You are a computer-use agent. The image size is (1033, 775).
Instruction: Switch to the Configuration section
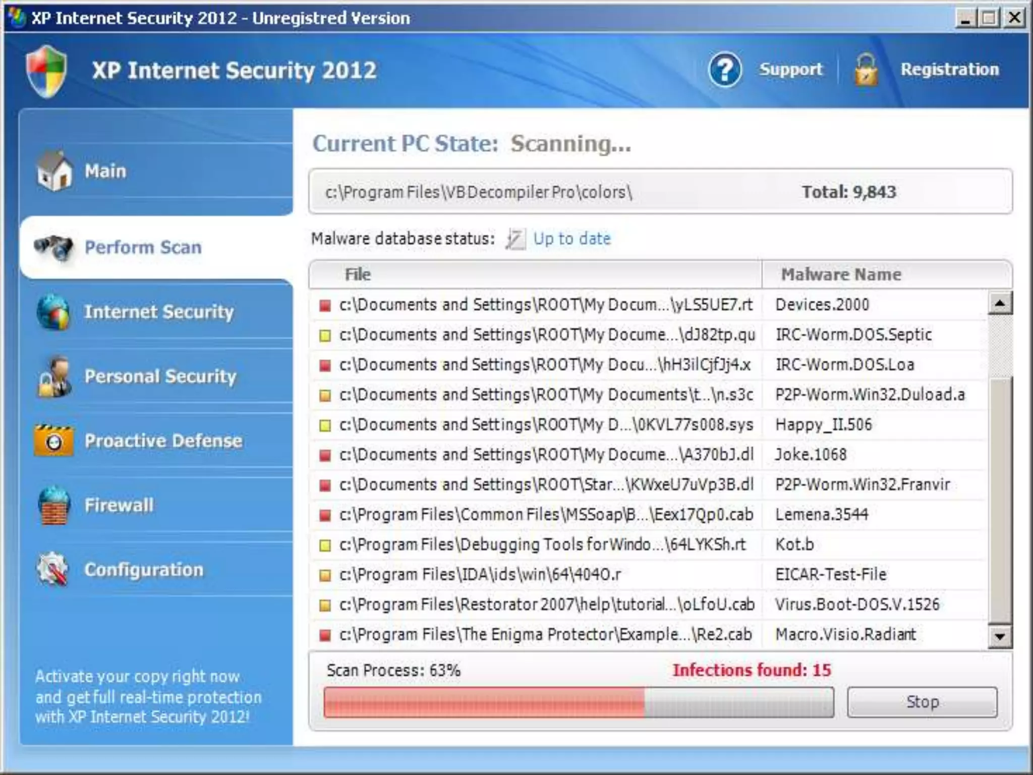[144, 570]
